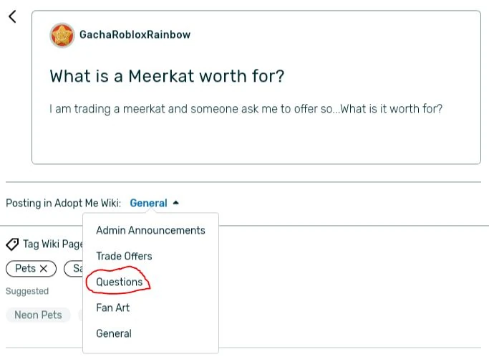Click the Tag Wiki Pages label
This screenshot has height=357, width=489.
[x=52, y=244]
